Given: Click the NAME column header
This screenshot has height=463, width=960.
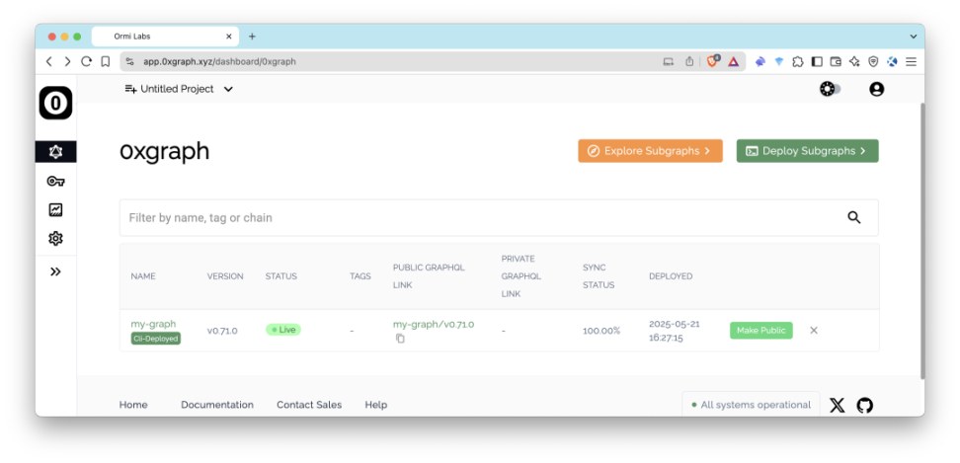Looking at the screenshot, I should [x=143, y=276].
